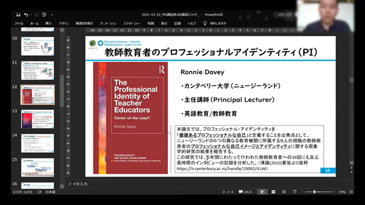
Task: Click thumbnail panel scroll down arrow
Action: 62,186
